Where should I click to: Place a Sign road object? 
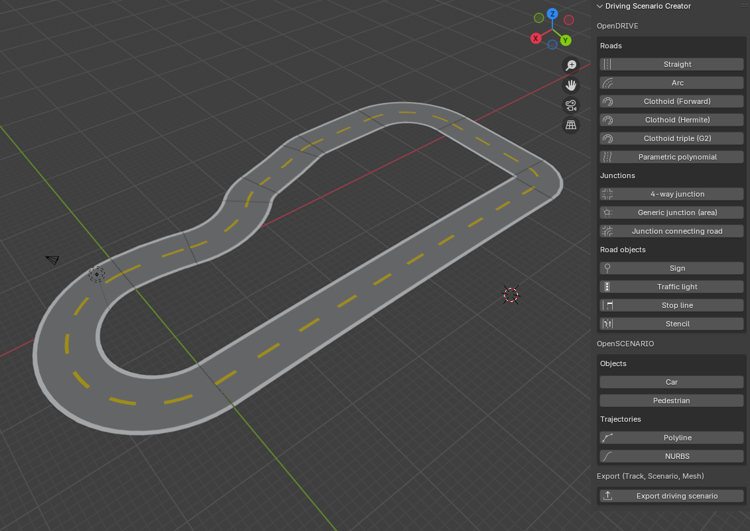click(x=672, y=268)
